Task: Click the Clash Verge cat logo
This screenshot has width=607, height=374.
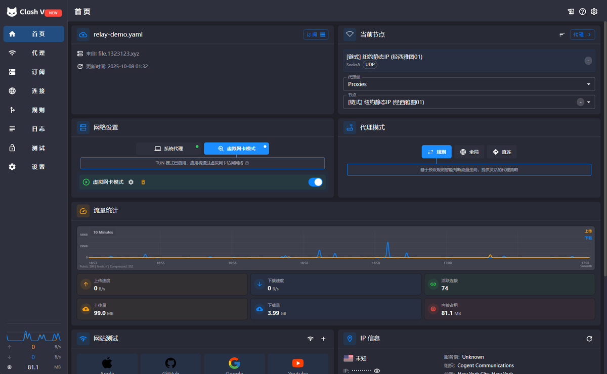Action: point(11,12)
